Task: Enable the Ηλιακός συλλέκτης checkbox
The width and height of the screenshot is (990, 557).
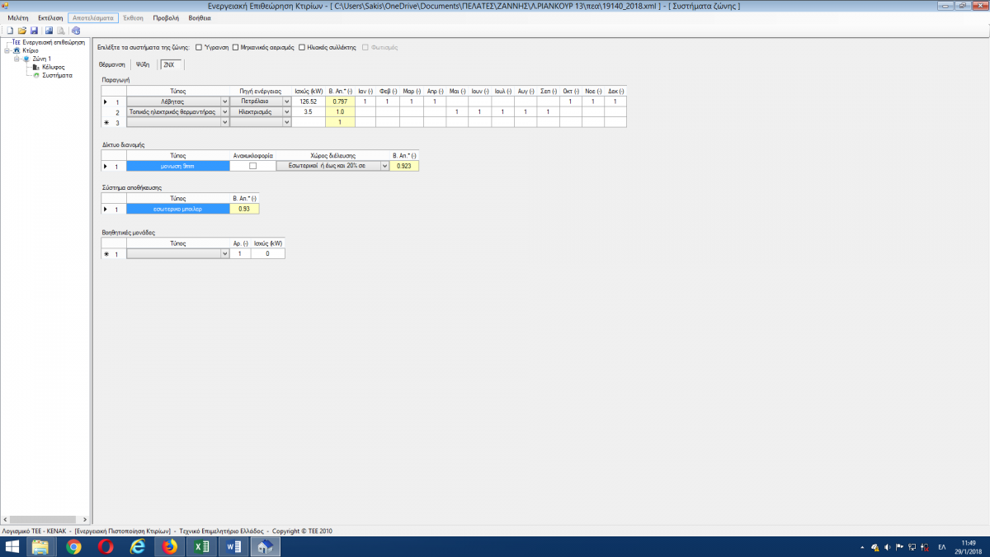Action: click(302, 47)
